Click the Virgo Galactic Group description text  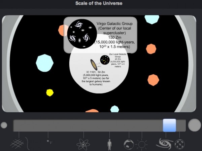[x=114, y=35]
